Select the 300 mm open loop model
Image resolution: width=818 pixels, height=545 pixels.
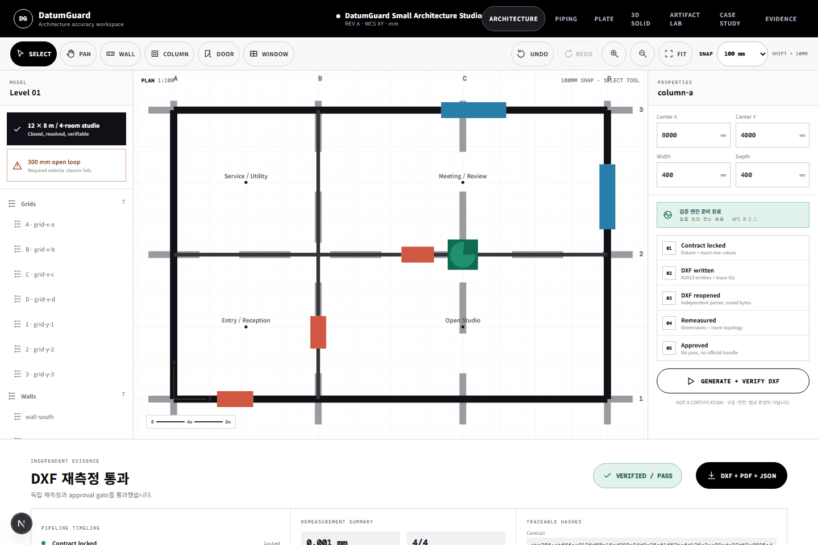click(x=66, y=165)
